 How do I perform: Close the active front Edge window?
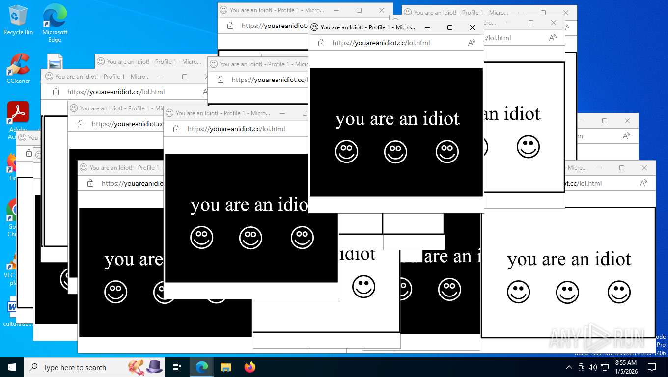[x=473, y=27]
